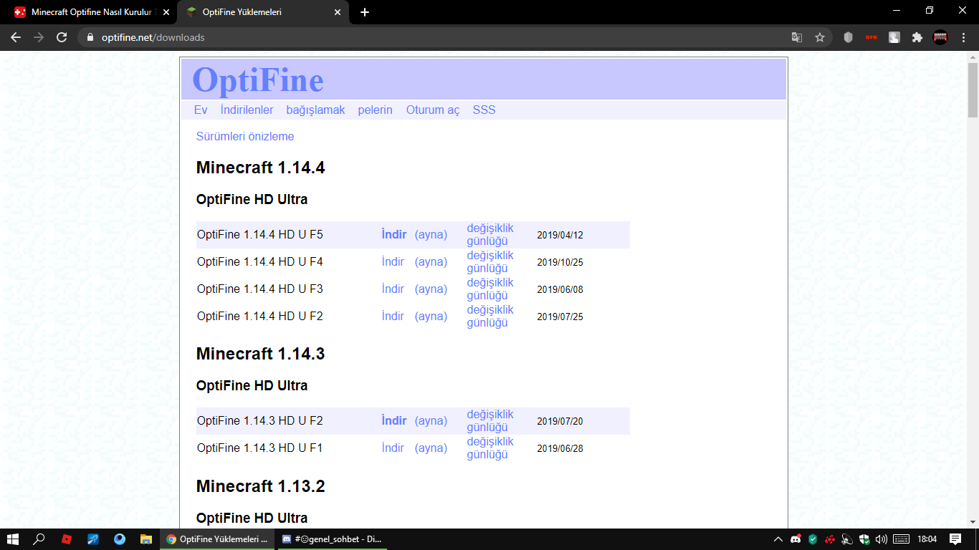Click İndir for OptiFine 1.14.4 HD U F3

[x=393, y=289]
